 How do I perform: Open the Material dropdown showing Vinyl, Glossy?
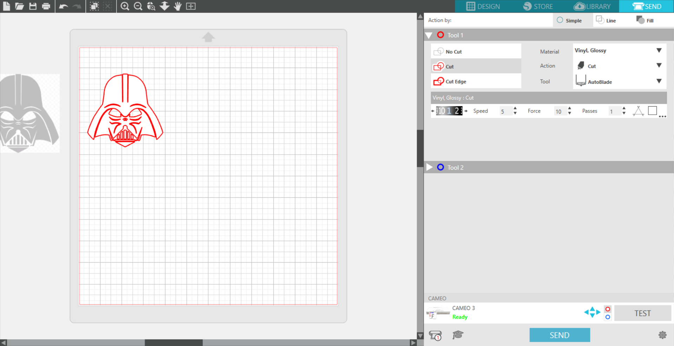click(619, 50)
